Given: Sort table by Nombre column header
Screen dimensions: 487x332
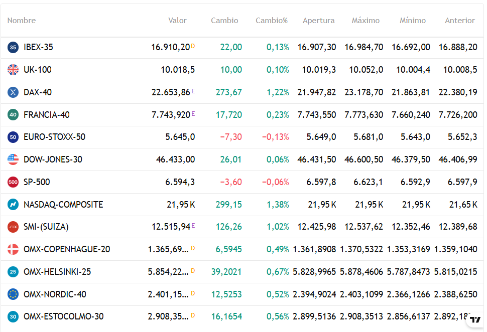Looking at the screenshot, I should coord(22,21).
